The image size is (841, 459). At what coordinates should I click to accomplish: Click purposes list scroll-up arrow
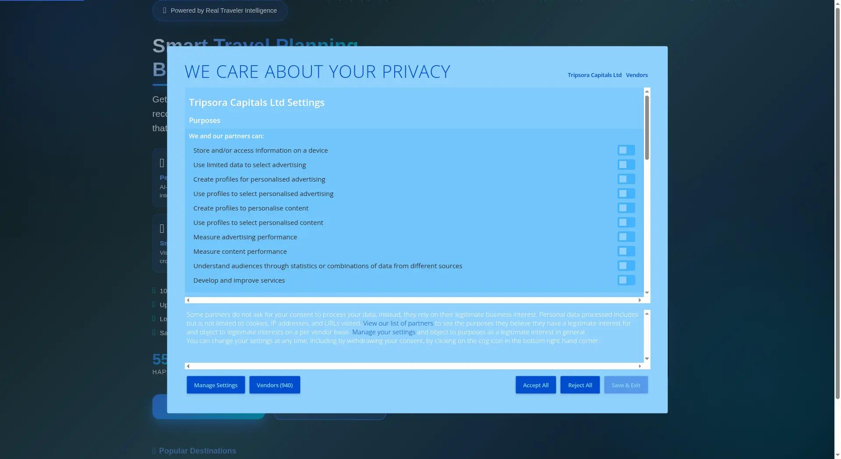[647, 91]
